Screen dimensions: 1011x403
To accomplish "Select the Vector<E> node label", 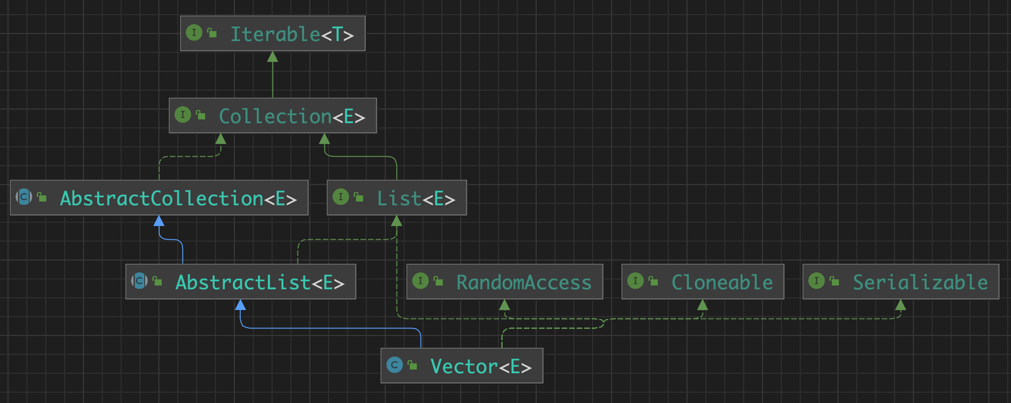I will (481, 366).
